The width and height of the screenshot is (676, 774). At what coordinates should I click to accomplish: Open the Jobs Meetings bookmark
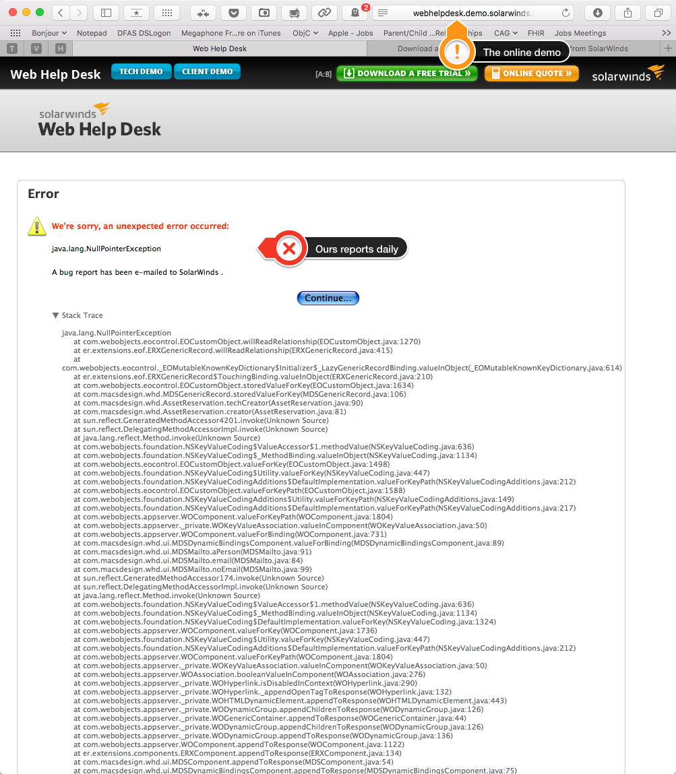click(580, 33)
